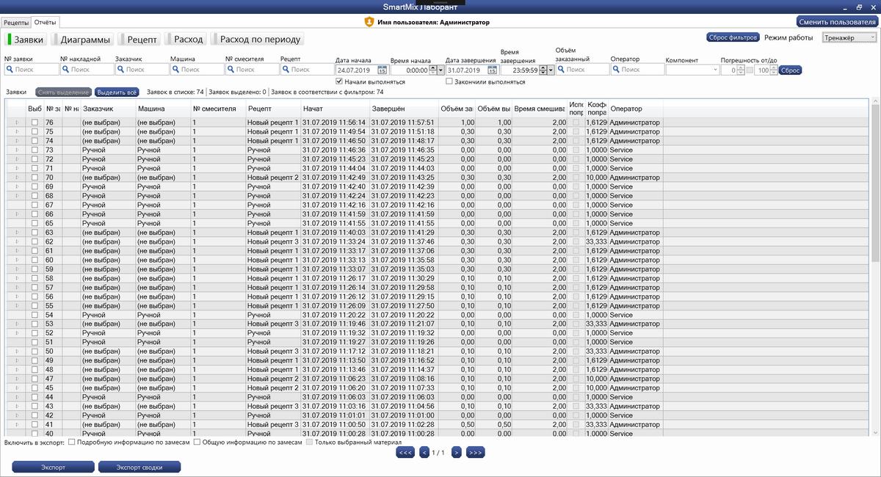Select checkbox for order row 62

coord(35,241)
